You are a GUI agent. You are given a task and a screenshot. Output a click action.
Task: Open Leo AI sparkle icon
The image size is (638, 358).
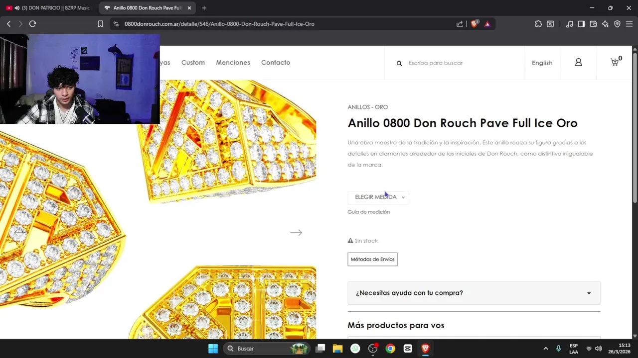click(605, 24)
